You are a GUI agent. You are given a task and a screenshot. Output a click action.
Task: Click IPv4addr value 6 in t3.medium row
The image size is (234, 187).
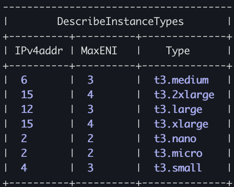click(x=24, y=80)
